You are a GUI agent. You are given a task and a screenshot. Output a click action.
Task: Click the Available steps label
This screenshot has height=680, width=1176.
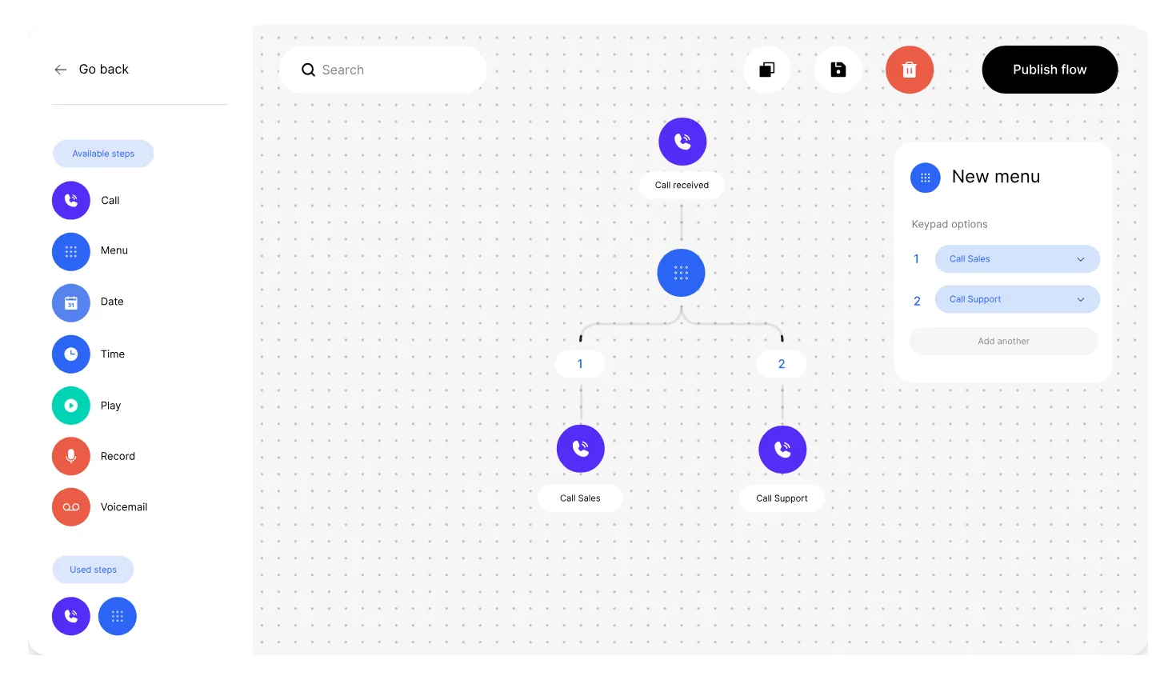coord(103,154)
